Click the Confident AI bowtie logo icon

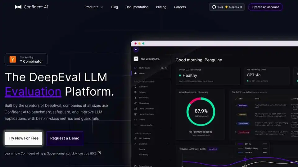point(18,7)
